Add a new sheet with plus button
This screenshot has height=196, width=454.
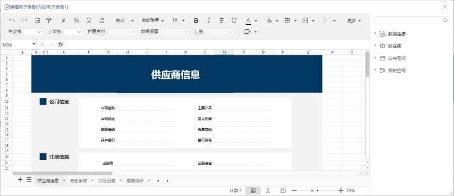coord(20,180)
